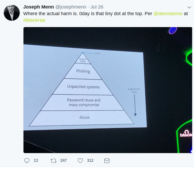Expand the tweet options chevron menu

(x=189, y=7)
